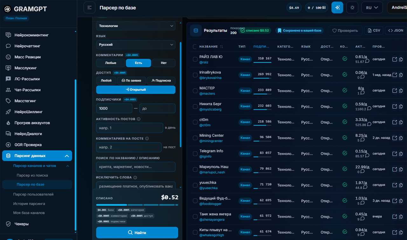Copy the Никита Берг row link
Viewport: 407px width, 240px height.
(x=401, y=106)
